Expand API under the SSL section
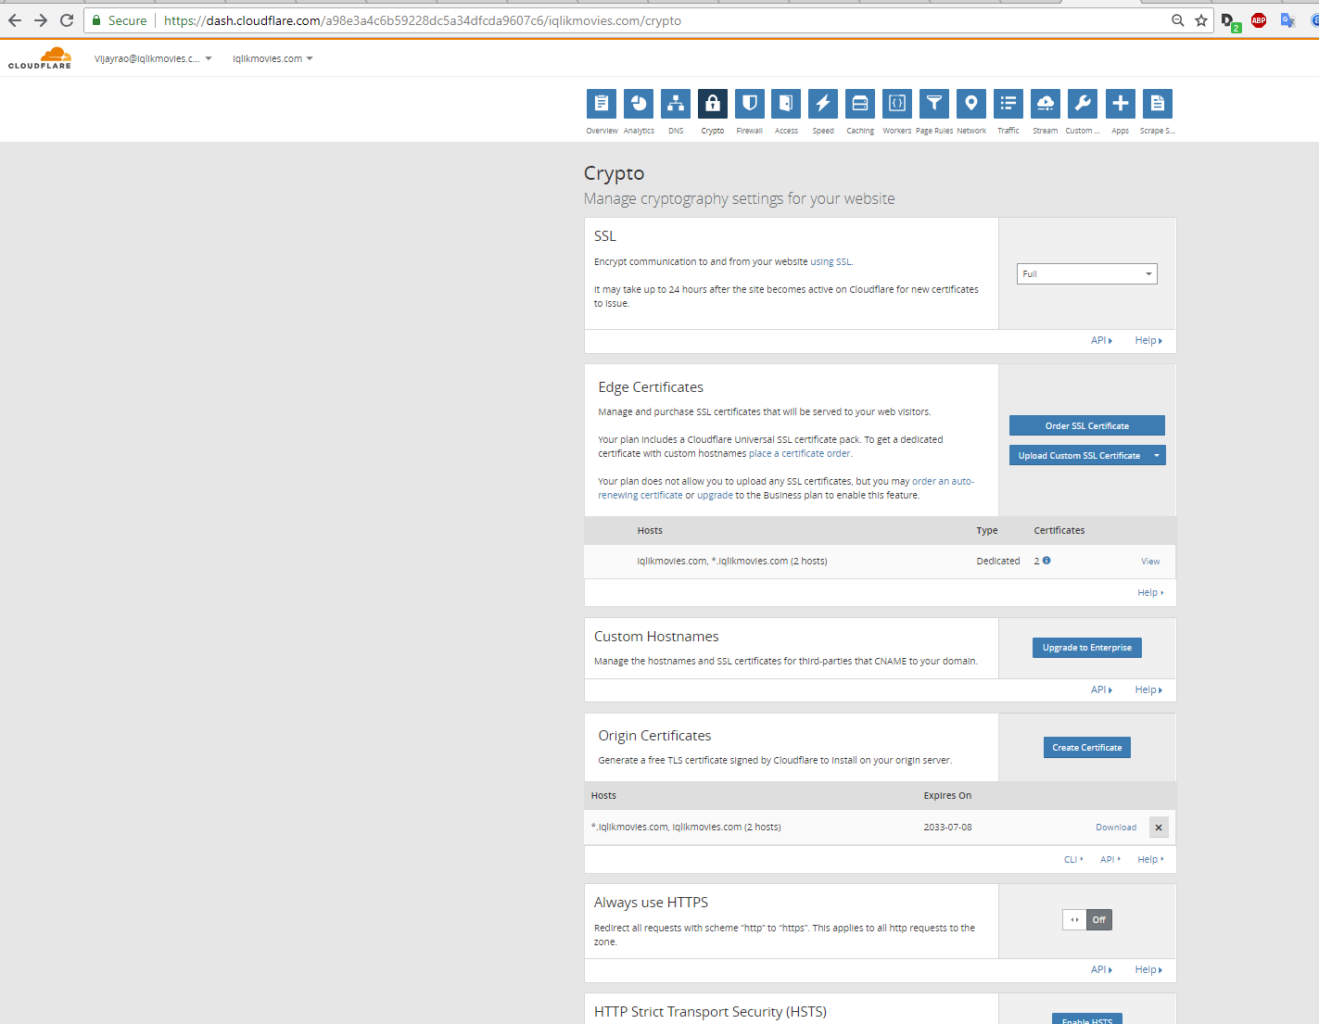This screenshot has width=1319, height=1024. [x=1101, y=341]
